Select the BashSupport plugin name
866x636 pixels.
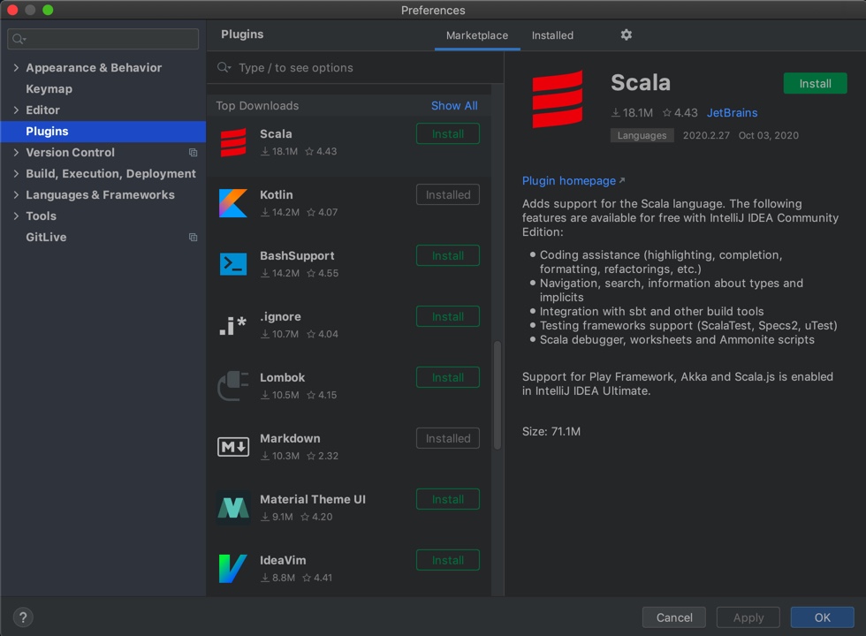[297, 255]
